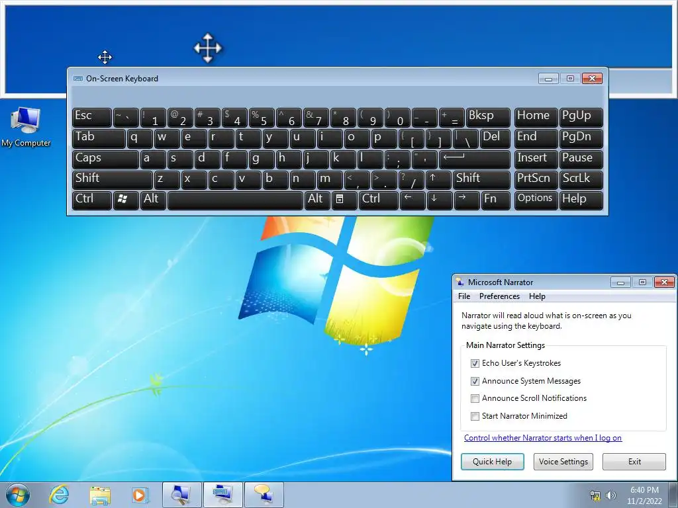This screenshot has width=678, height=508.
Task: Click the PgDn key
Action: (581, 138)
